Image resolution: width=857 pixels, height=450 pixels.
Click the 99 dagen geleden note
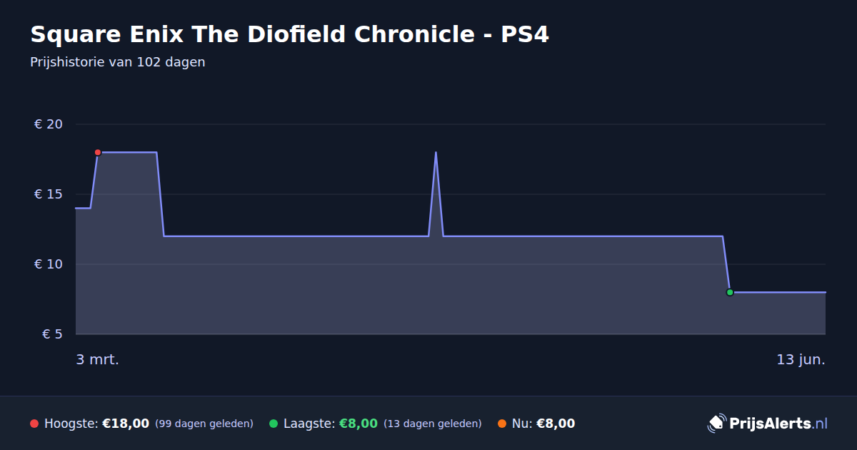[x=204, y=424]
